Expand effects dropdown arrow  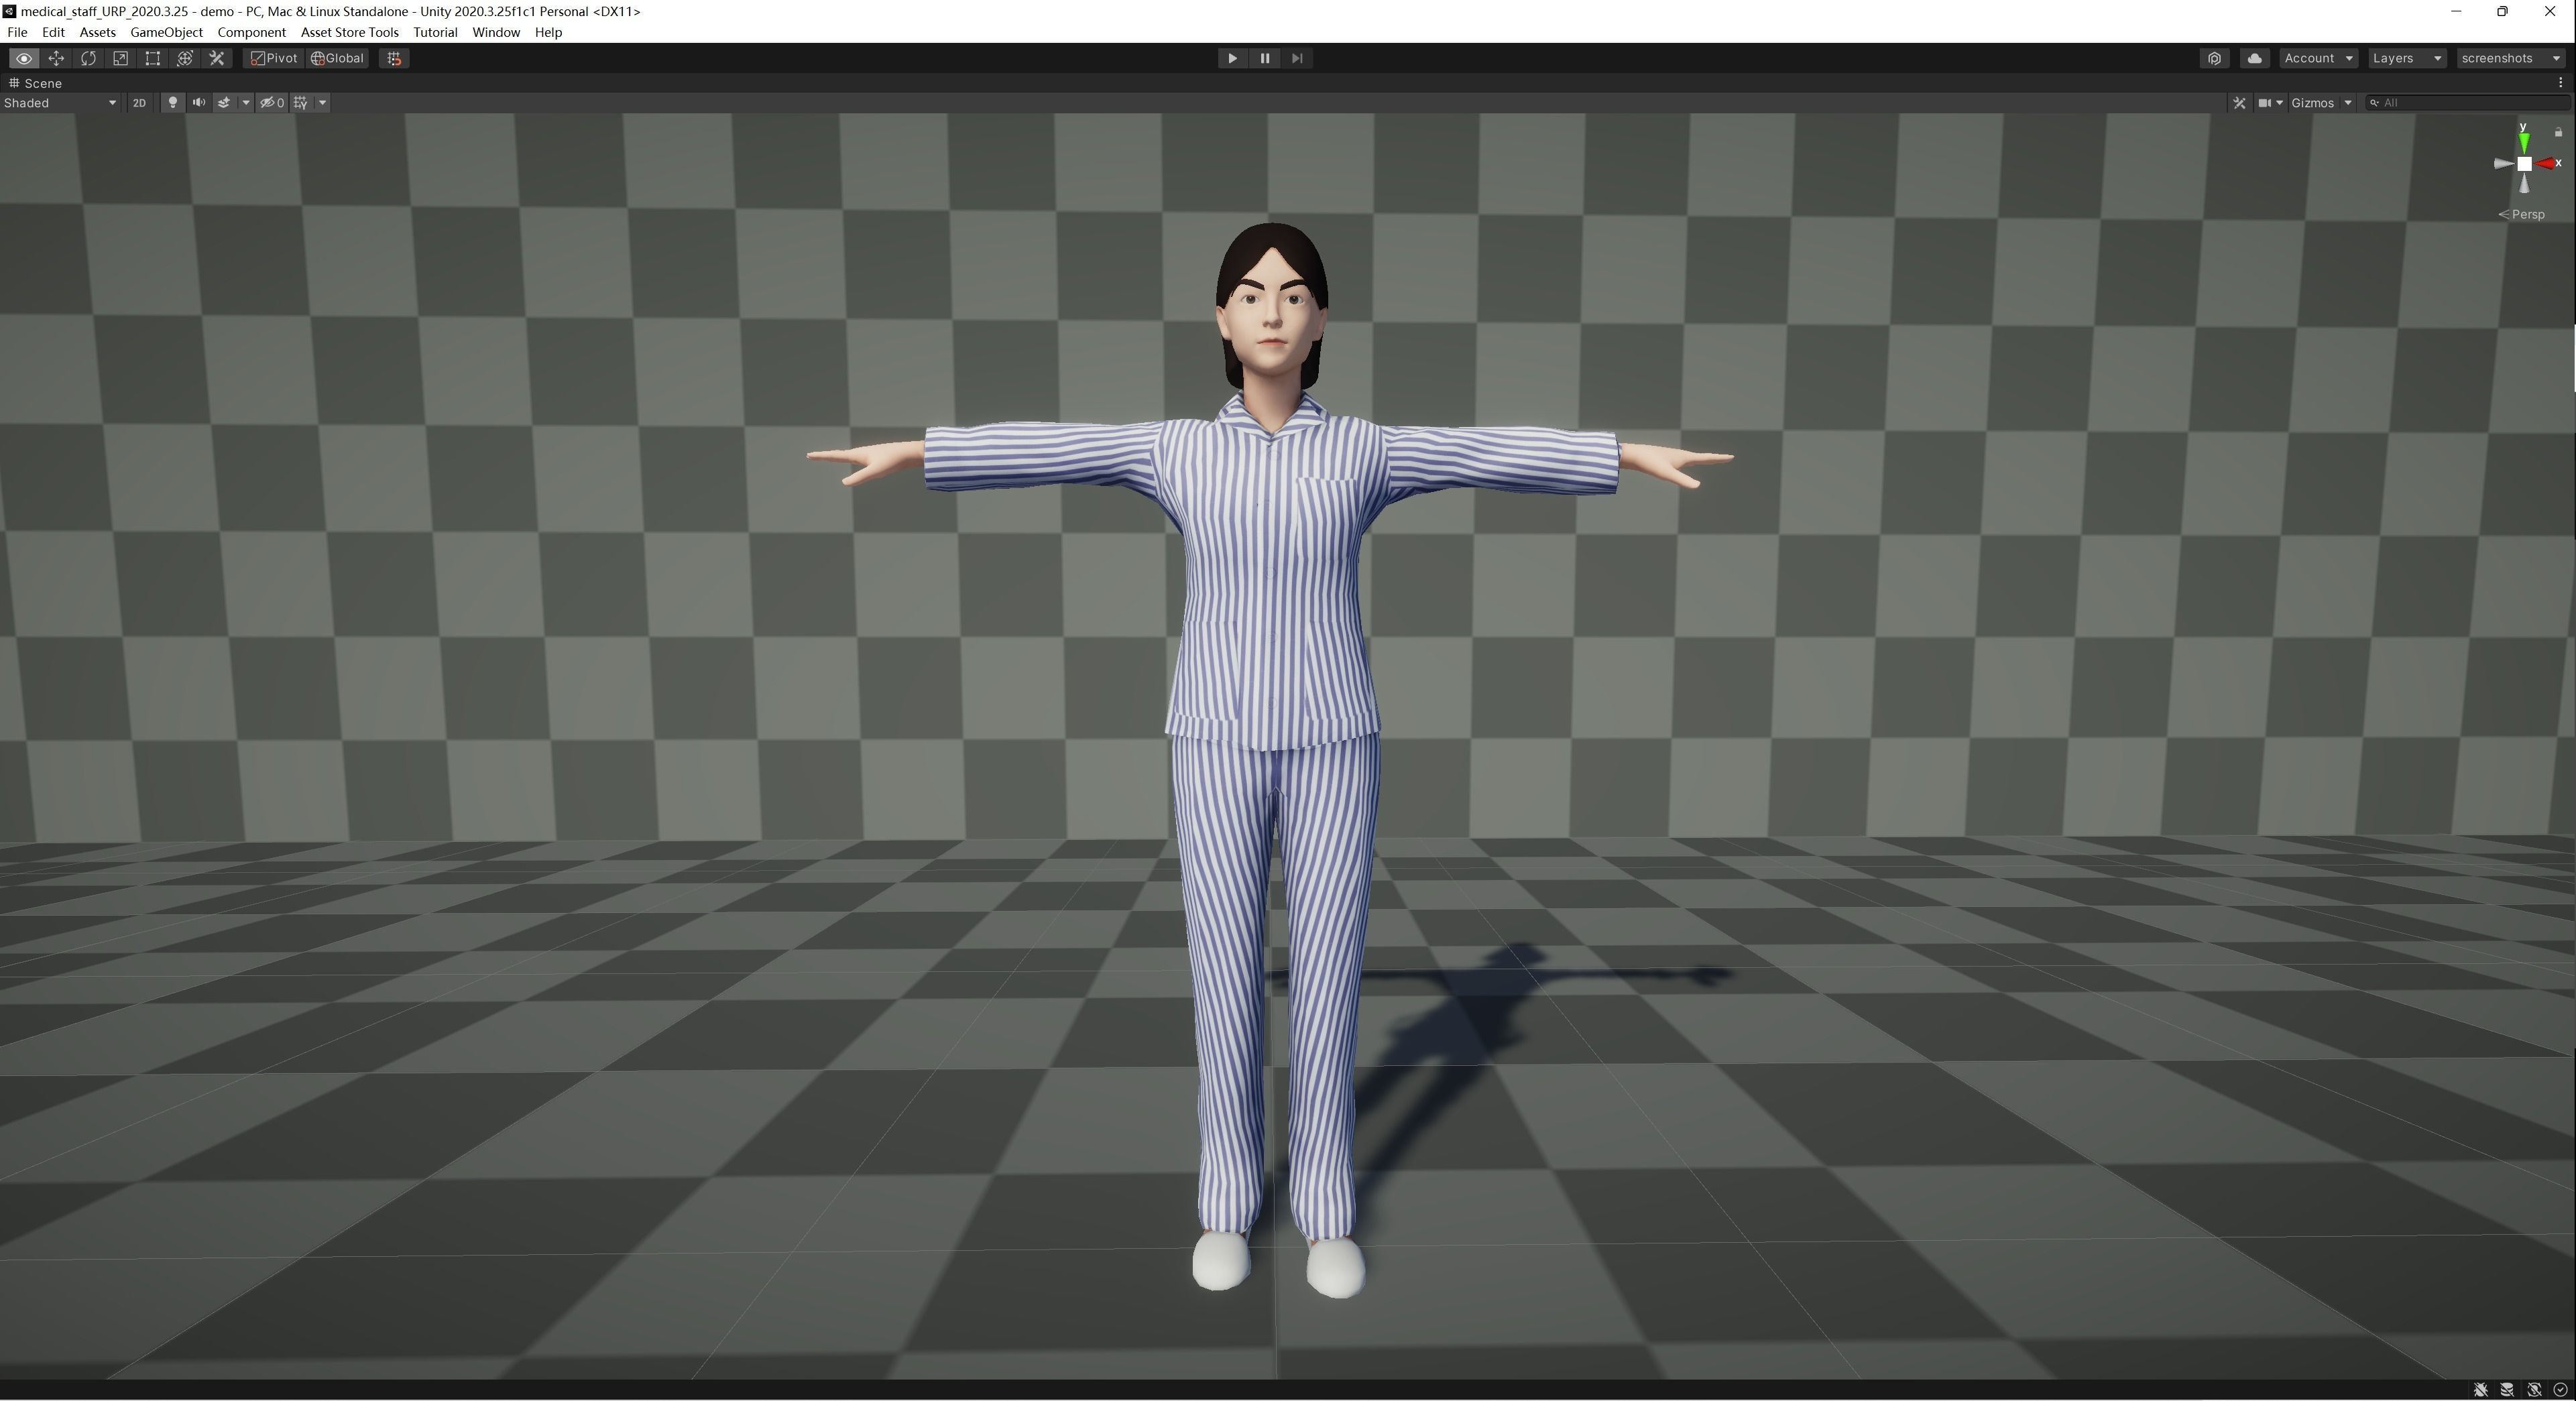[246, 102]
